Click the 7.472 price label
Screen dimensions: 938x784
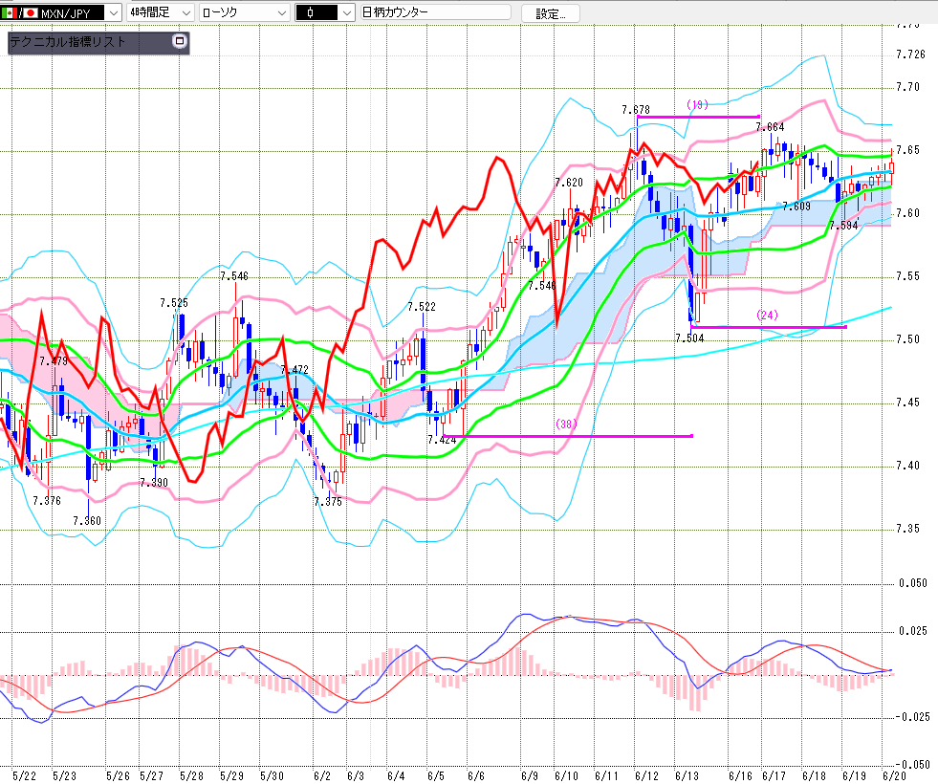pos(294,370)
